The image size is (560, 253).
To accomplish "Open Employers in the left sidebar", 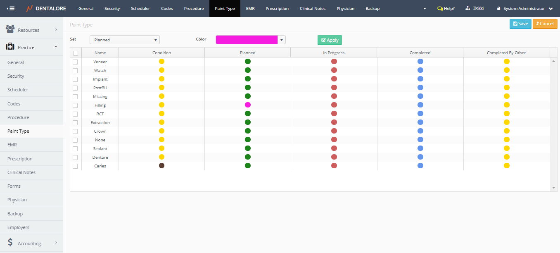I will coord(18,227).
